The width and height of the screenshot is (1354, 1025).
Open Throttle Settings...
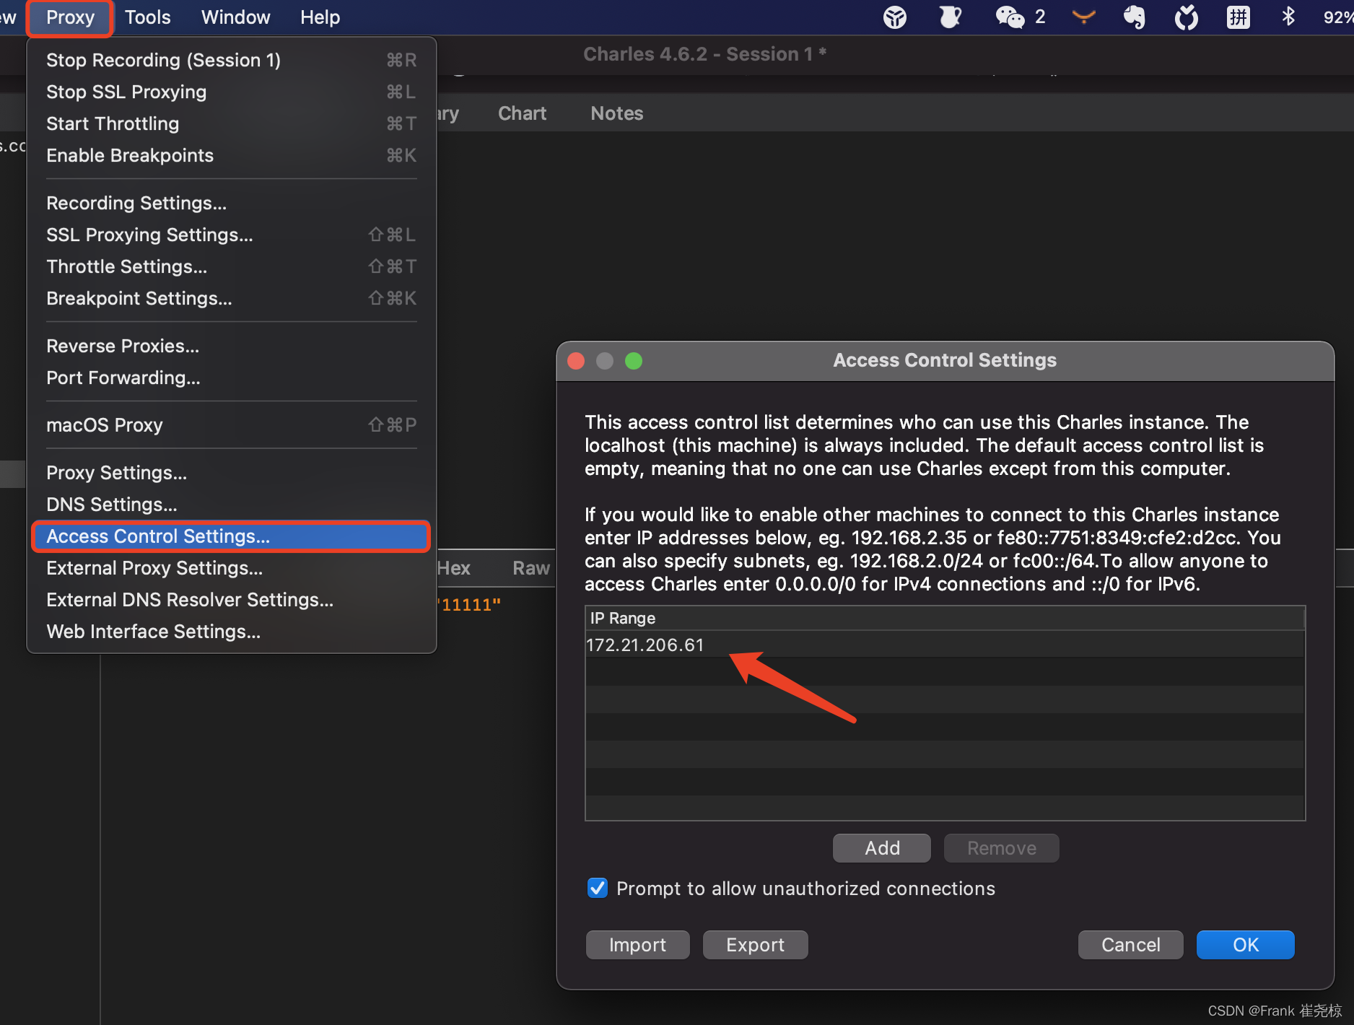pyautogui.click(x=231, y=266)
